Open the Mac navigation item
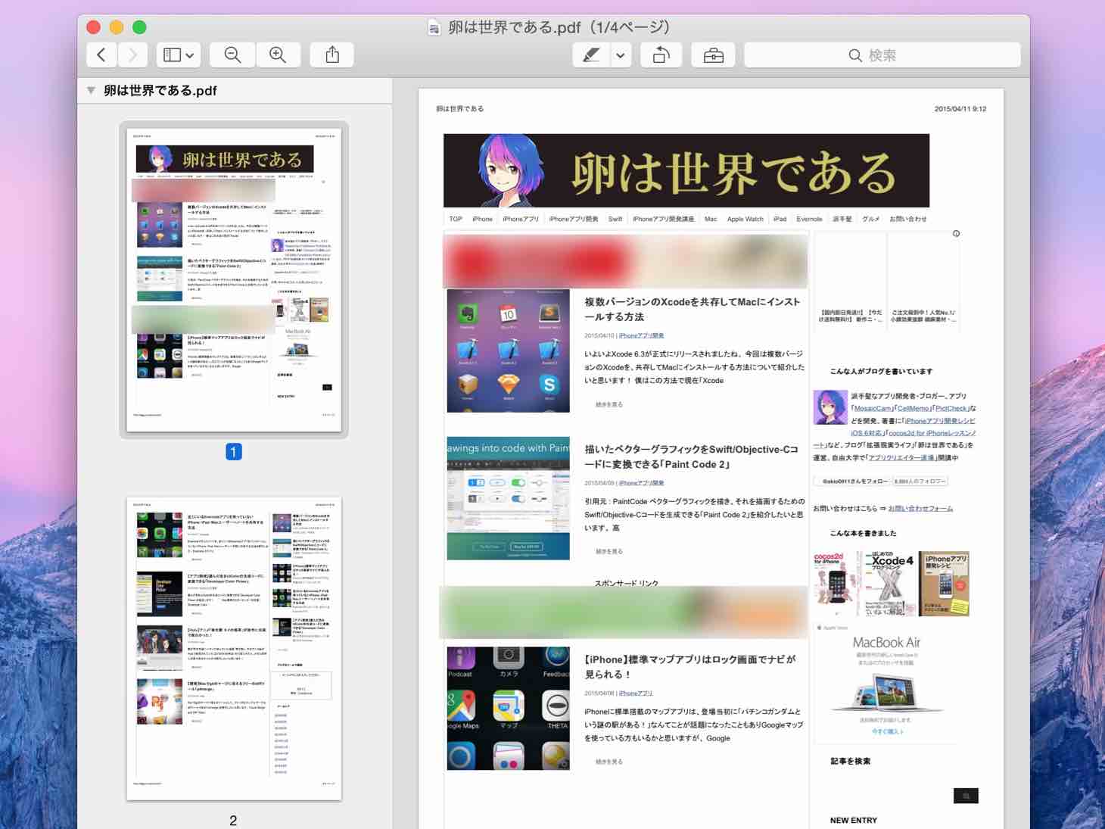 (711, 219)
